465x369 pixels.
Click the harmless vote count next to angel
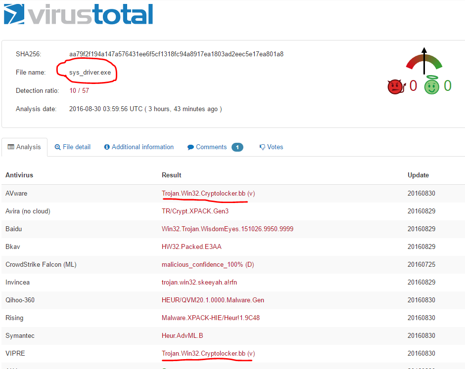pos(448,86)
